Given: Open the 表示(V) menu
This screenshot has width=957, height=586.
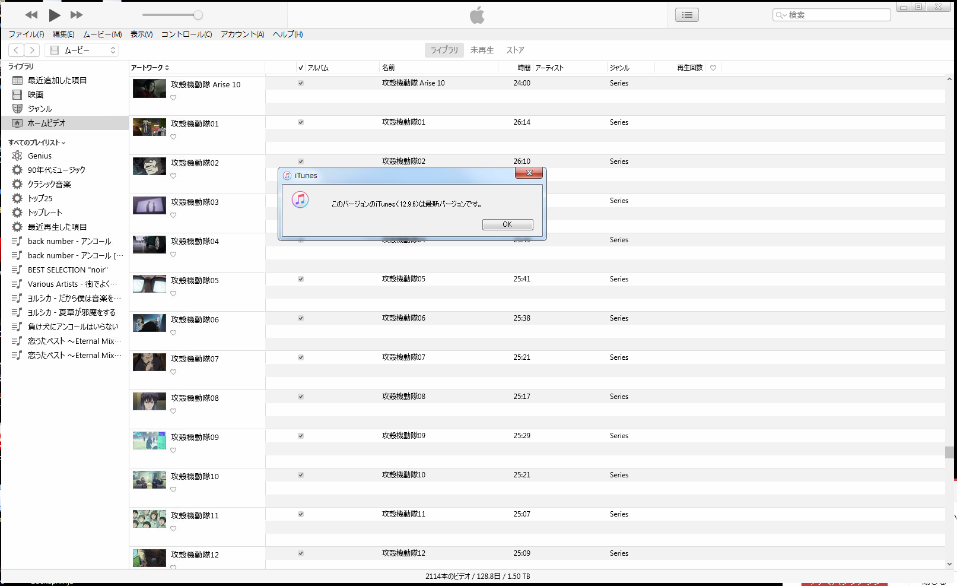Looking at the screenshot, I should (x=142, y=34).
